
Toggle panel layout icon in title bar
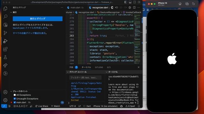click(x=130, y=2)
